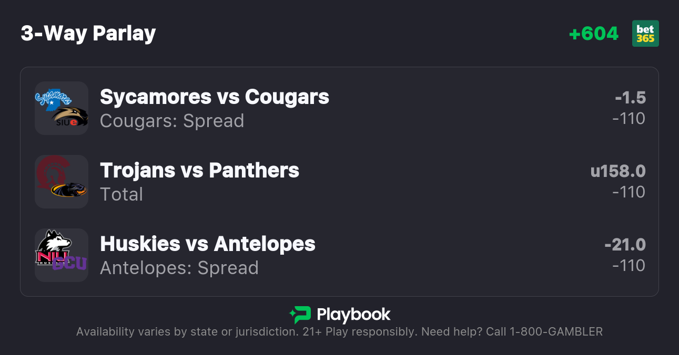
Task: Select the u158.0 total value
Action: (x=618, y=171)
